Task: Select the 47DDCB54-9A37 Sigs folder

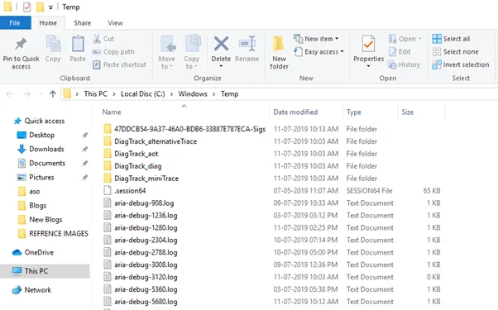Action: 184,129
